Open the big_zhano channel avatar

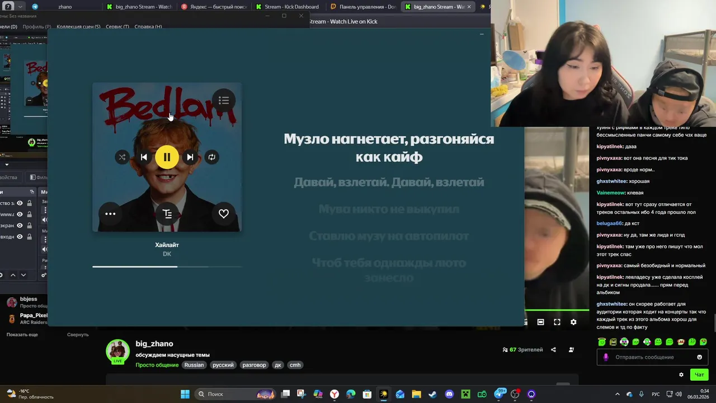point(117,351)
